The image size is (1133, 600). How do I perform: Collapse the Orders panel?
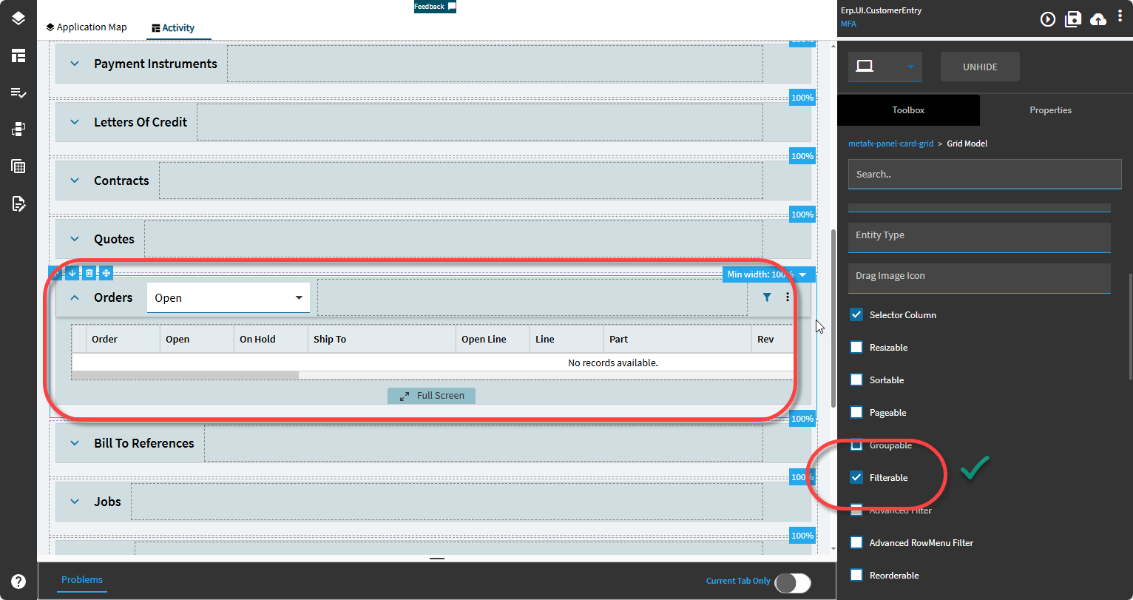pos(74,297)
